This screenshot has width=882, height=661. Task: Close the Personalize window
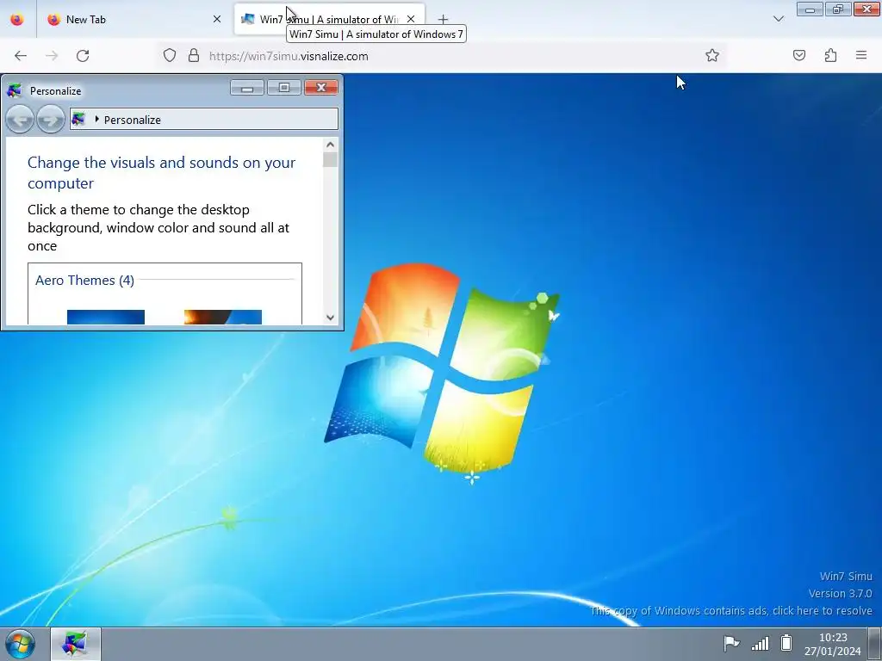coord(321,88)
